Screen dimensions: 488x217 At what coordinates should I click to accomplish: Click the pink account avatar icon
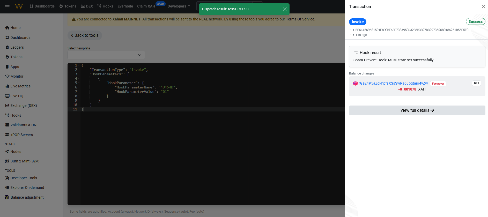click(x=355, y=83)
